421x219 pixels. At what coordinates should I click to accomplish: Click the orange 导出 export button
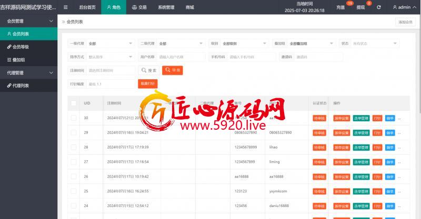click(x=173, y=70)
